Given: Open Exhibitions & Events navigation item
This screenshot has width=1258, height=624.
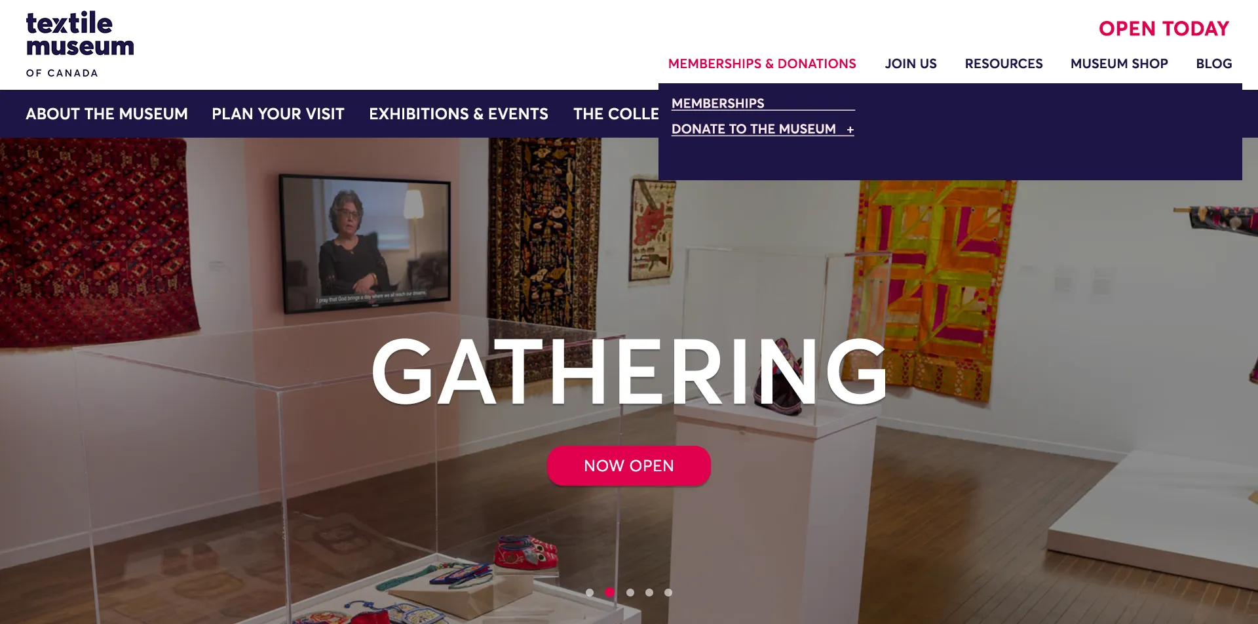Looking at the screenshot, I should coord(459,114).
